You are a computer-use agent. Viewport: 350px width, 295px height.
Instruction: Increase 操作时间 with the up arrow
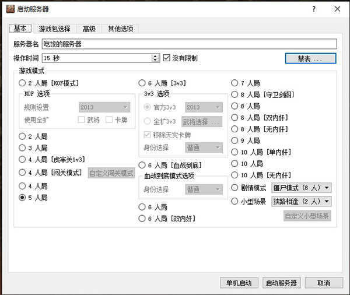click(x=156, y=56)
